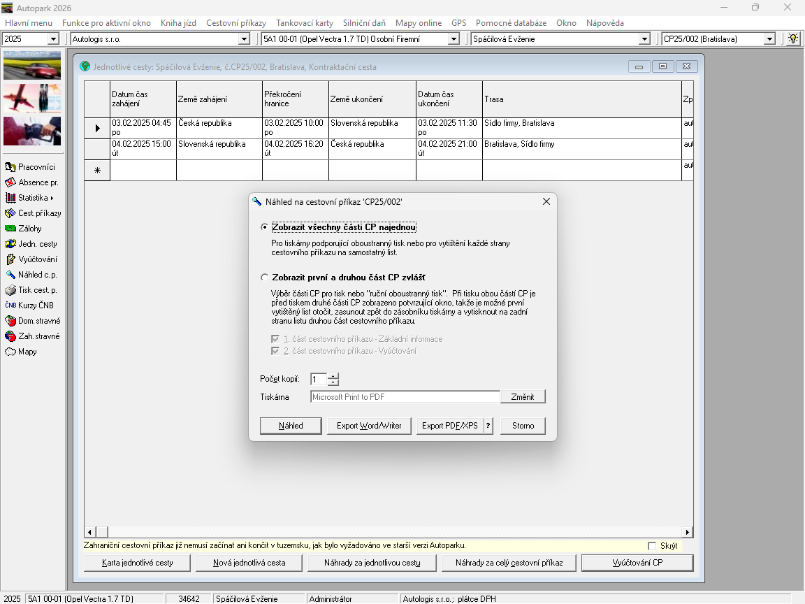Viewport: 805px width, 604px height.
Task: Select 'Zobrazit první a druhou část CP zvlášť'
Action: pos(264,278)
